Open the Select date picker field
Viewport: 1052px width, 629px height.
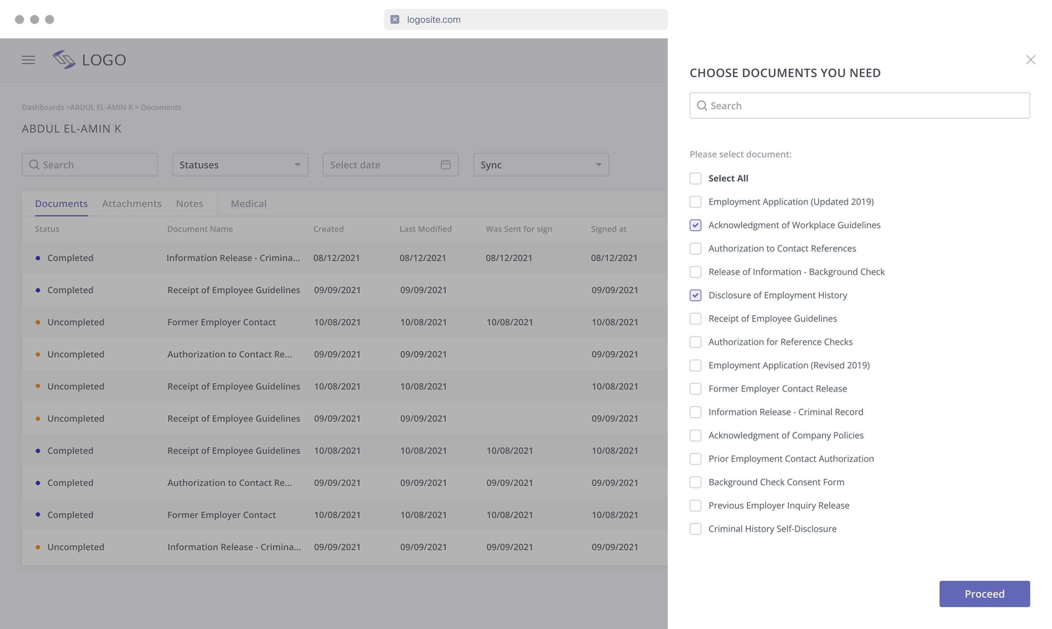(x=382, y=164)
